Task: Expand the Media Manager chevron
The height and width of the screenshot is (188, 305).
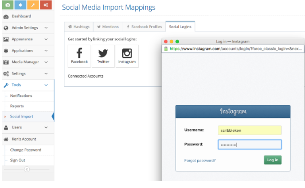Action: click(x=46, y=62)
